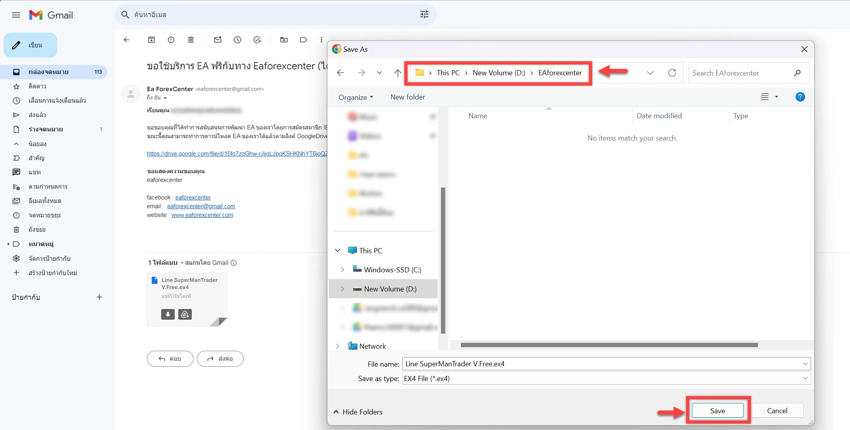Click the add to Drive attachment icon

pos(185,315)
